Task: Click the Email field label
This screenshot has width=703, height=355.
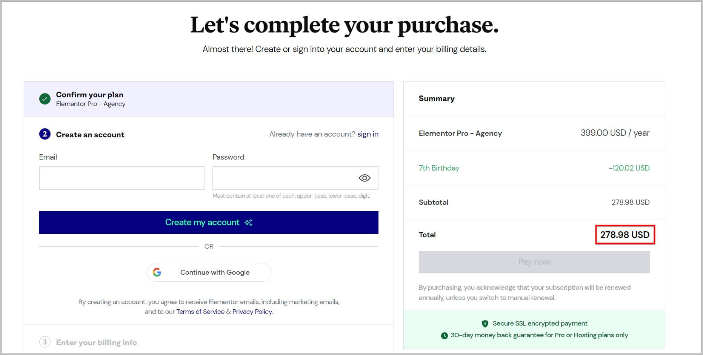Action: tap(48, 157)
